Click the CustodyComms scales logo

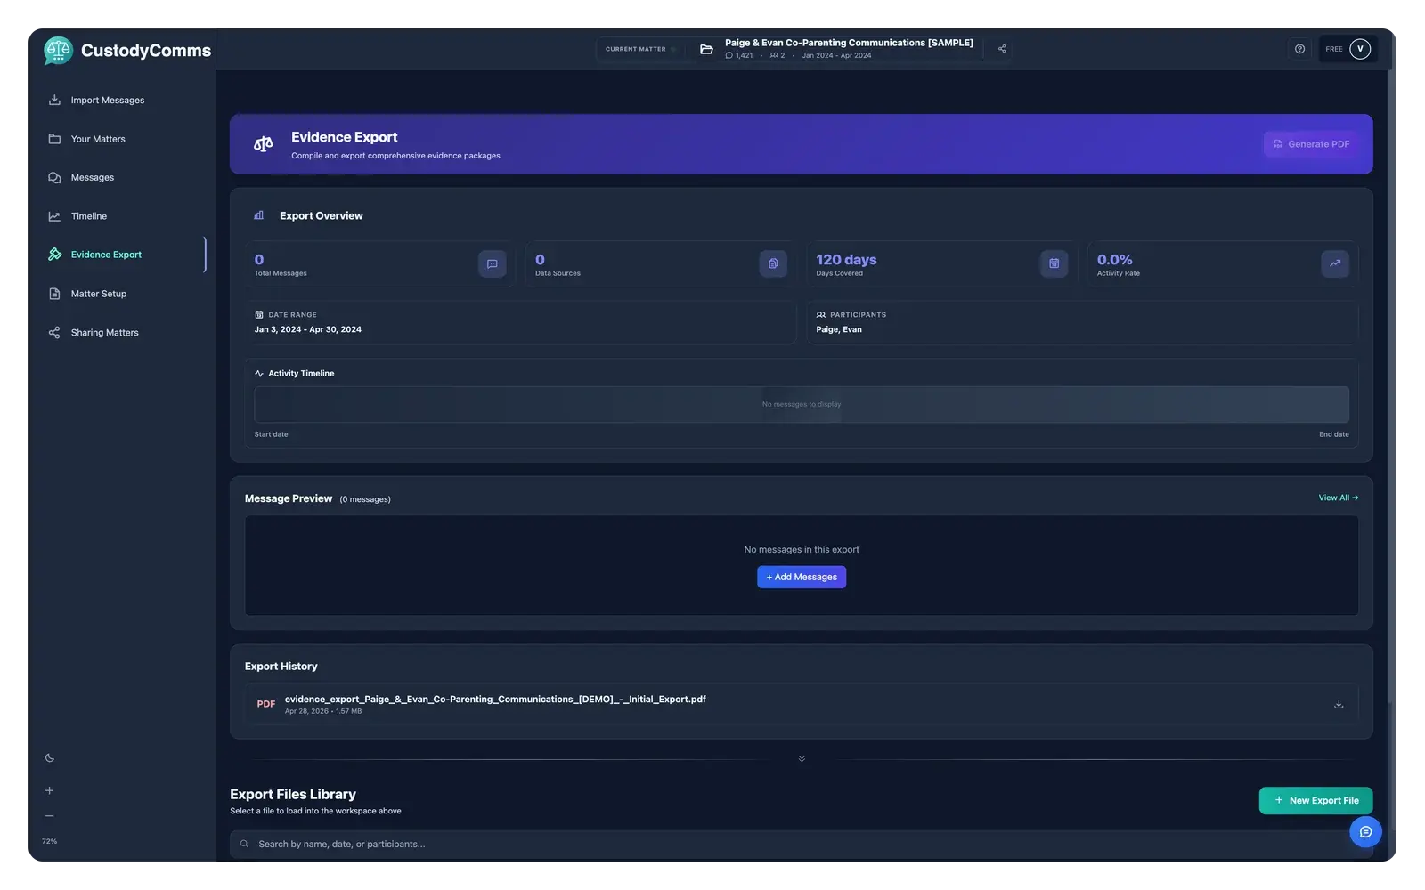pyautogui.click(x=58, y=51)
